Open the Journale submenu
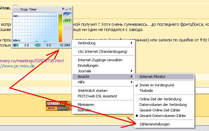This screenshot has width=209, height=131. (x=103, y=71)
